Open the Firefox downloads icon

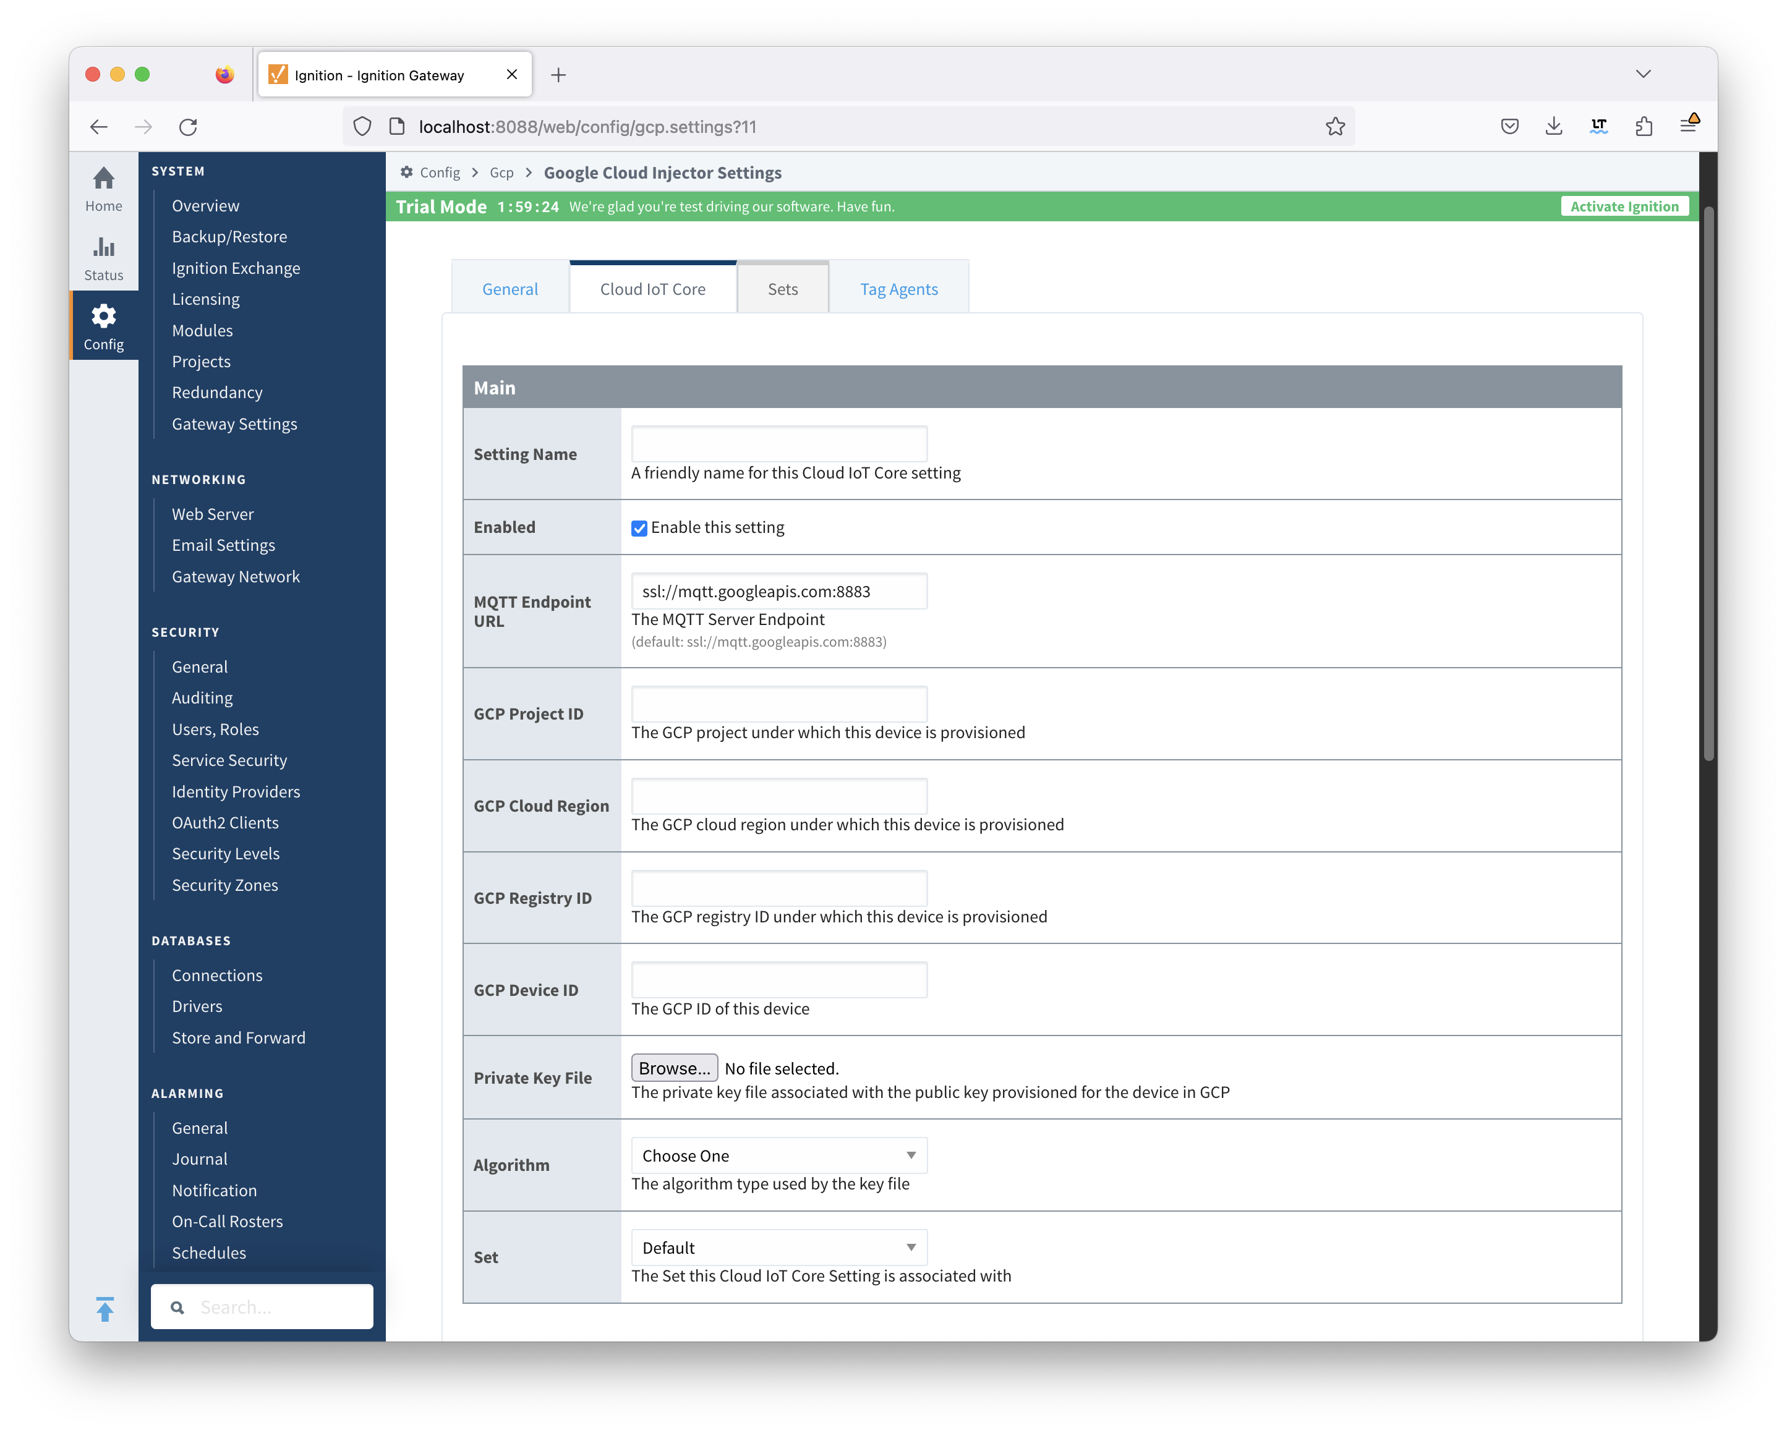coord(1554,127)
